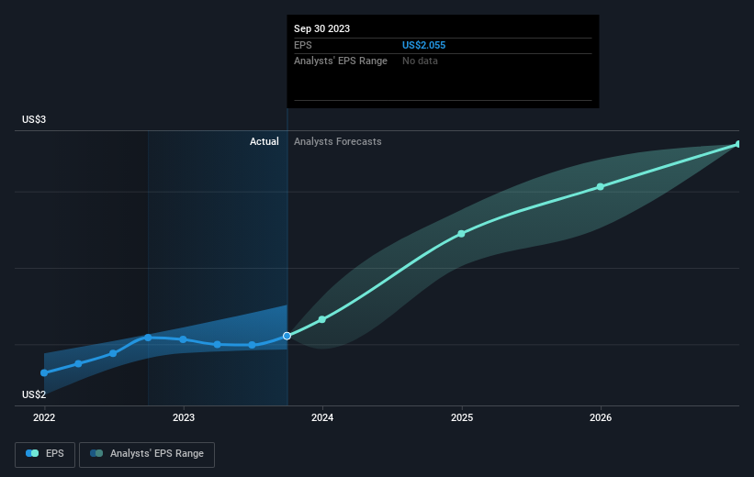Click the forecast data point at 2024

[322, 319]
